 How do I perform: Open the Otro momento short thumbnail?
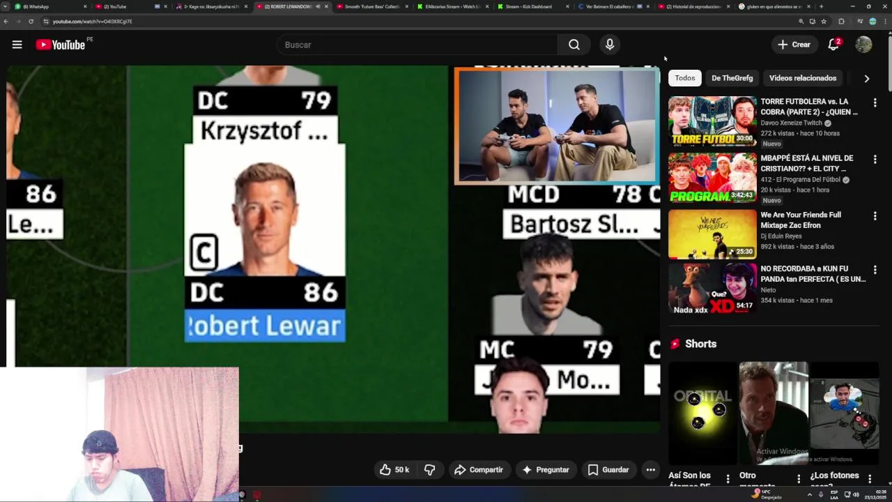pos(774,413)
